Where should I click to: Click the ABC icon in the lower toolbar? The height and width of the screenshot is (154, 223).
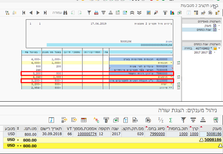point(96,120)
